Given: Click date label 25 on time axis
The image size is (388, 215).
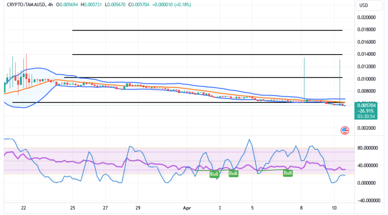Looking at the screenshot, I should pos(72,208).
